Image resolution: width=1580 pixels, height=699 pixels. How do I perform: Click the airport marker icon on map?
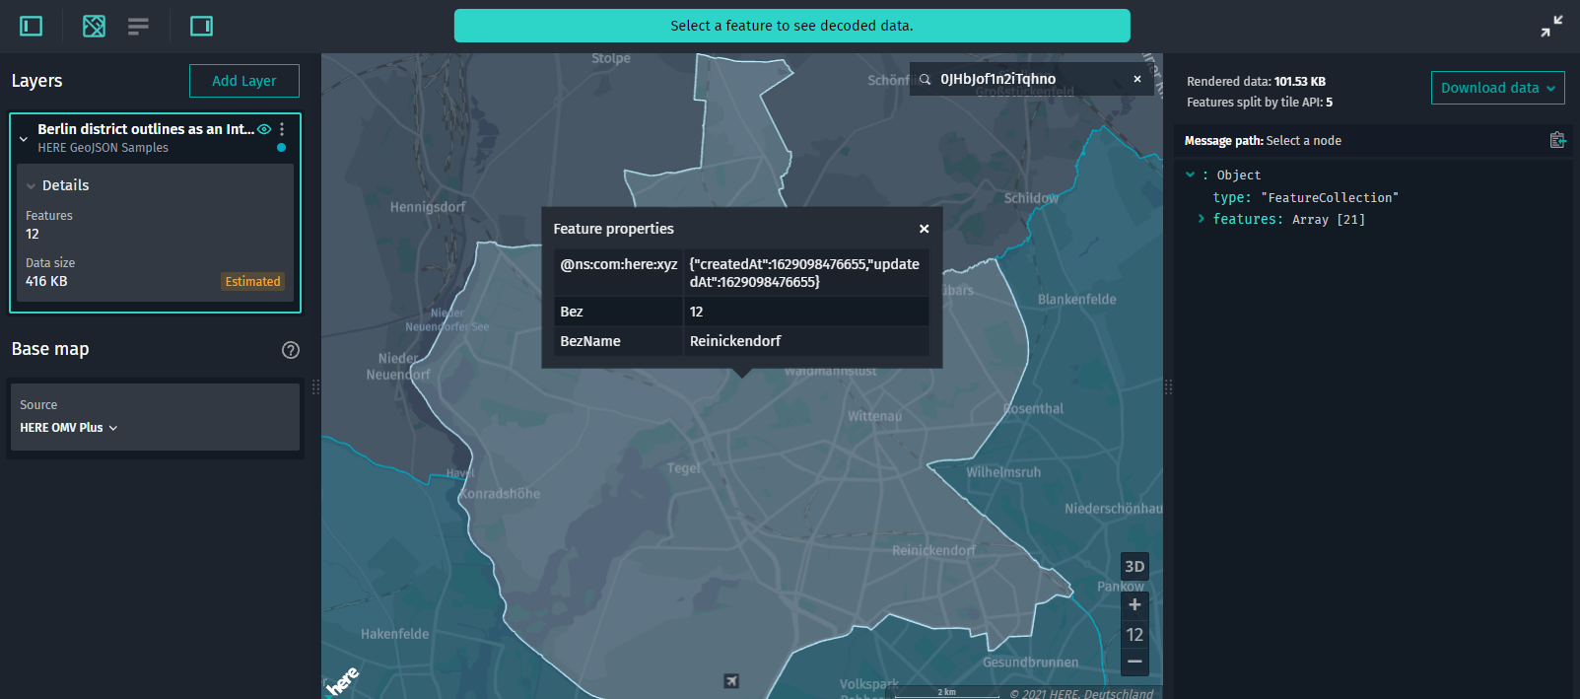[731, 681]
